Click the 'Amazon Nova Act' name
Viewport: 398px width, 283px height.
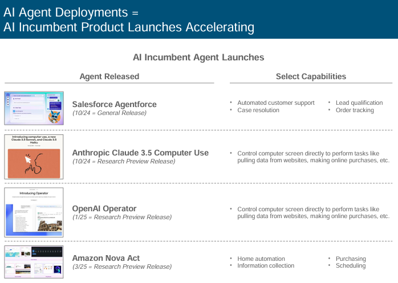(x=106, y=258)
